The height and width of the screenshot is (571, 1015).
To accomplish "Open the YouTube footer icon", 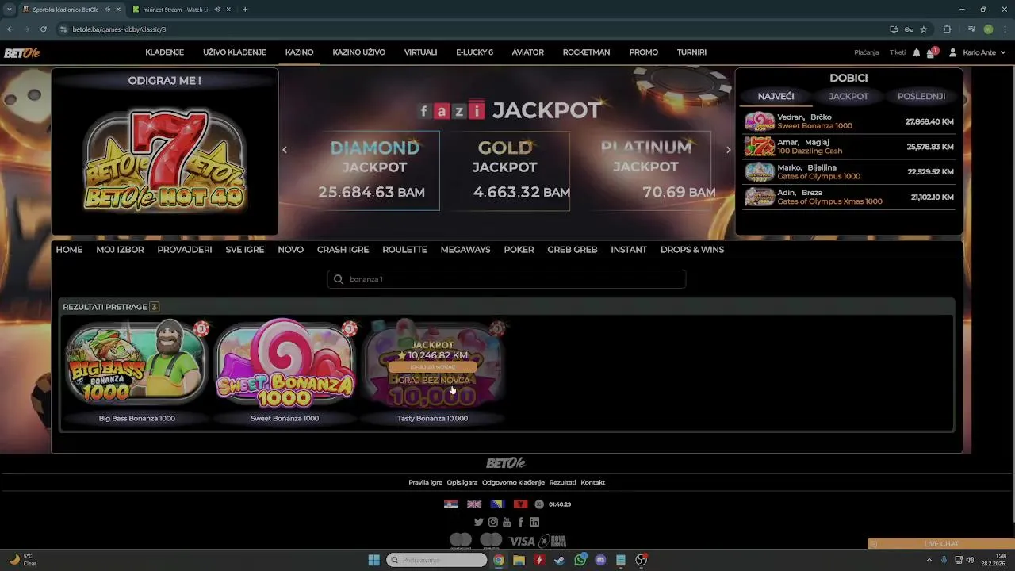I will 507,522.
